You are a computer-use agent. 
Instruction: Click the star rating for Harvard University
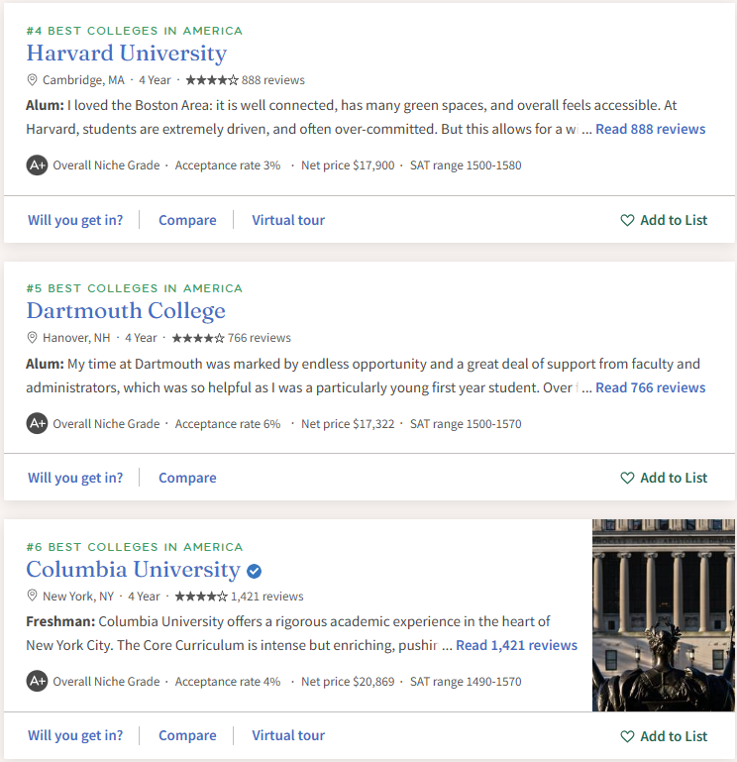211,80
